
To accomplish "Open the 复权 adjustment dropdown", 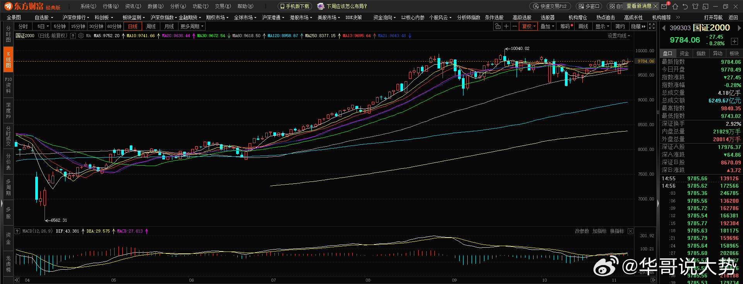I will 529,26.
